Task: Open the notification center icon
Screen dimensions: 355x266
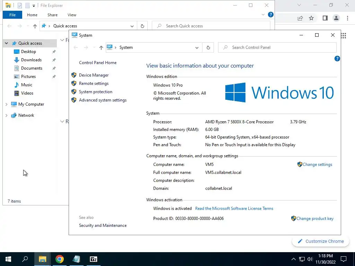Action: pos(344,259)
